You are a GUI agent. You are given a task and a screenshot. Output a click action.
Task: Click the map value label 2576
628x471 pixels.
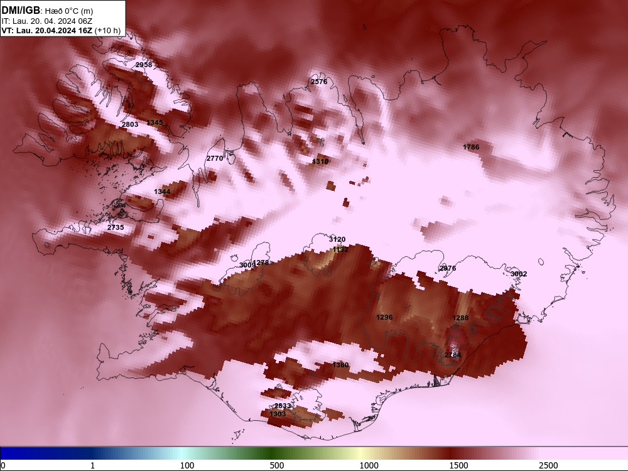(x=319, y=82)
